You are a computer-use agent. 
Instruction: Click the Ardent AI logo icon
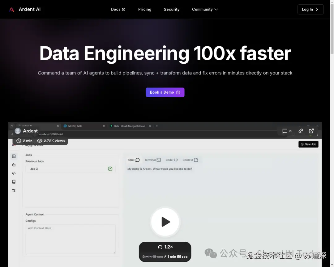point(12,9)
